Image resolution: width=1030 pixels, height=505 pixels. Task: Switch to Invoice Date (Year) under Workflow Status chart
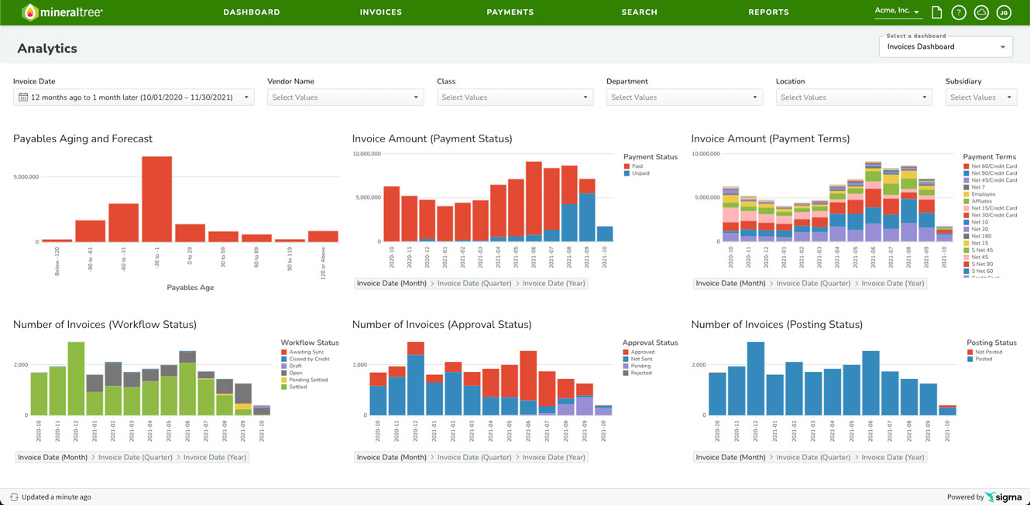(215, 456)
